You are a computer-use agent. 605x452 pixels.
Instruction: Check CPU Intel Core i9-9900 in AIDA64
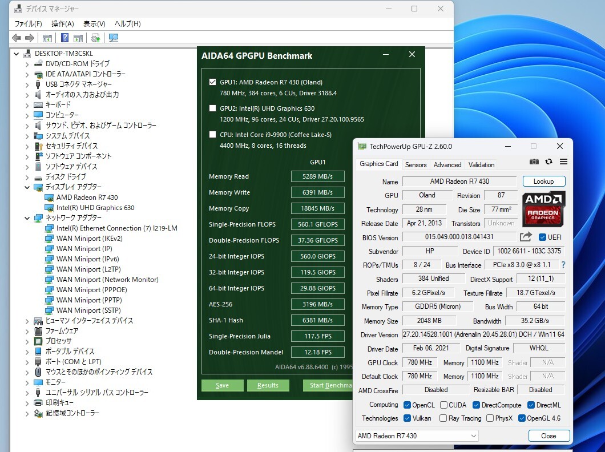click(212, 135)
